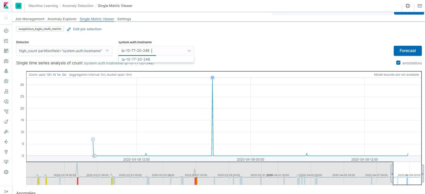Open the help life-ring icon

coord(407,6)
